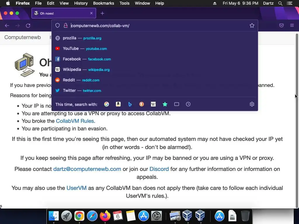Open Launchpad from the Dock
This screenshot has width=299, height=224.
pos(67,216)
